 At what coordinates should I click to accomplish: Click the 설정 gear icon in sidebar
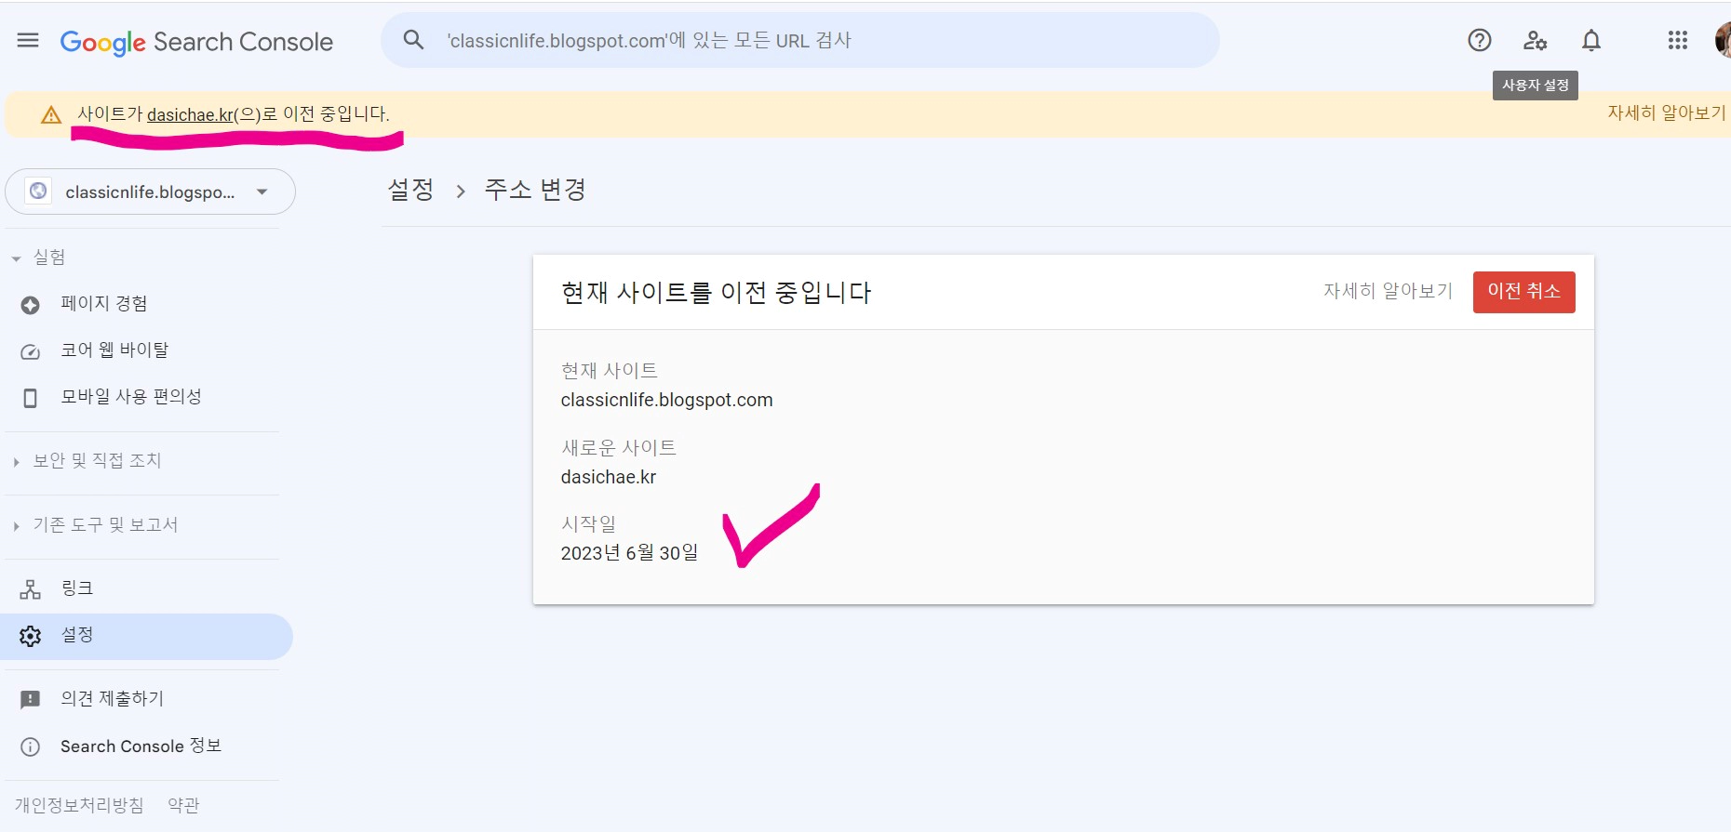click(30, 636)
